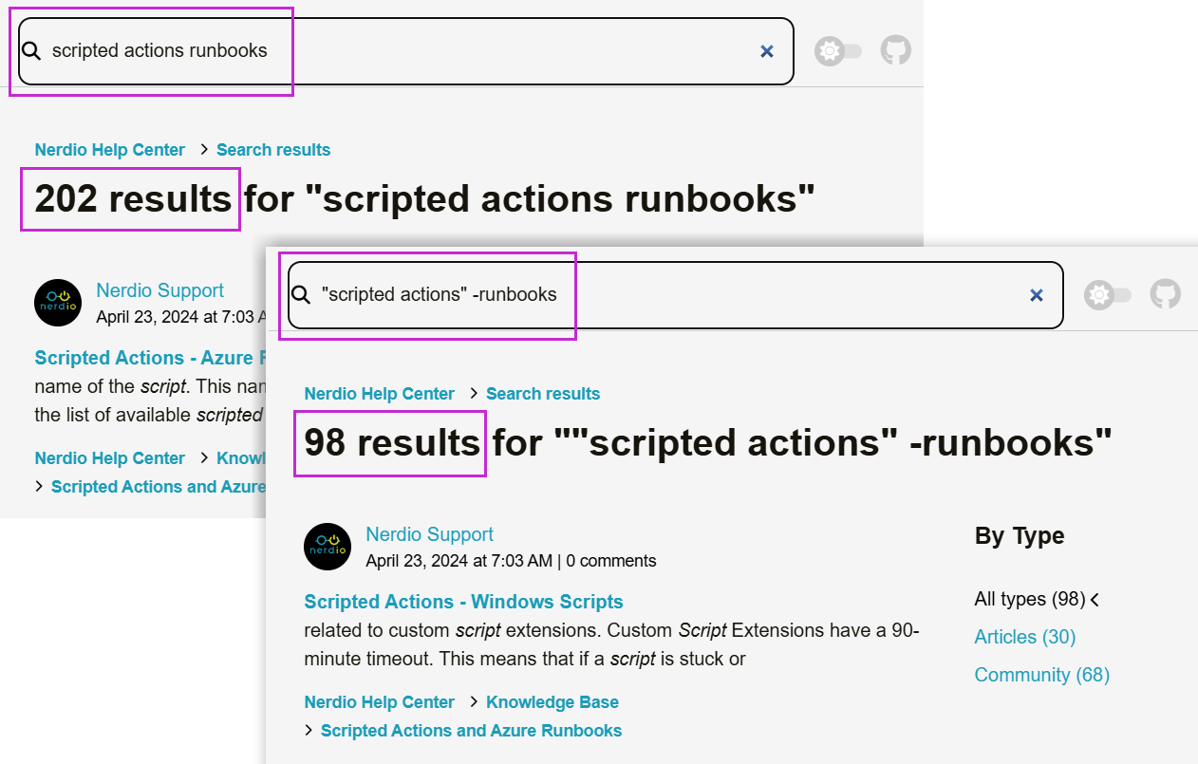Open Search results breadcrumb above '98 results'
The width and height of the screenshot is (1198, 764).
[x=543, y=394]
